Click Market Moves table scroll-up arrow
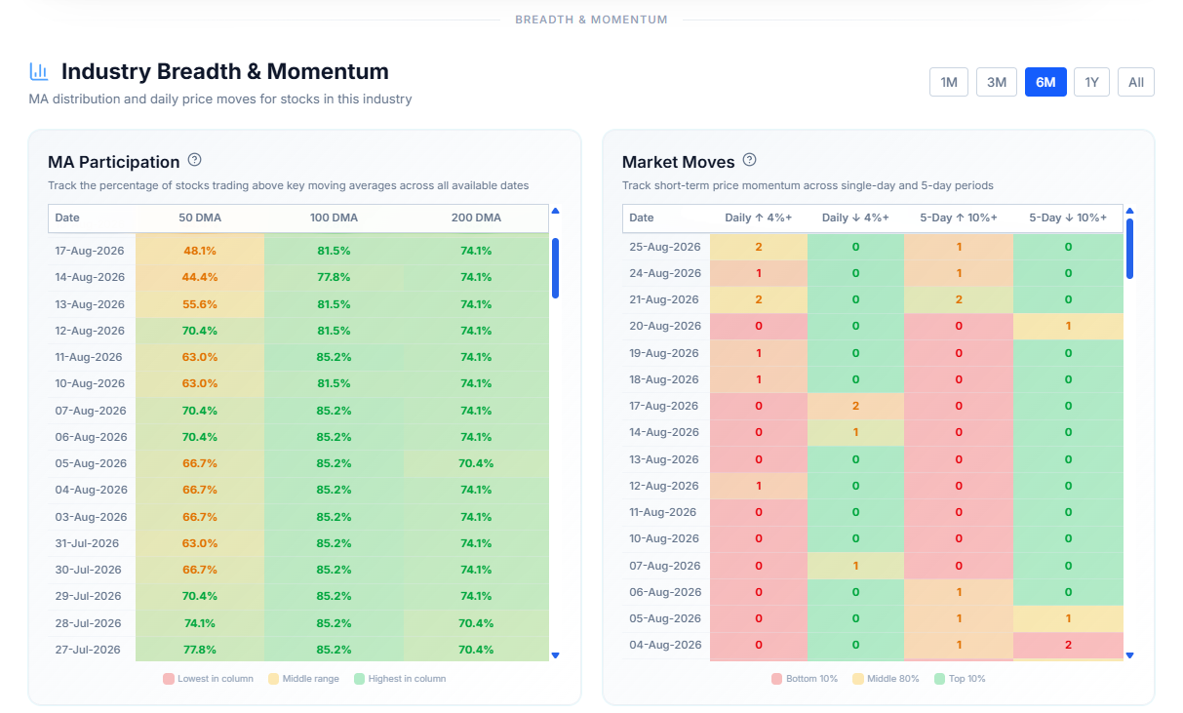The height and width of the screenshot is (713, 1183). (x=1129, y=211)
